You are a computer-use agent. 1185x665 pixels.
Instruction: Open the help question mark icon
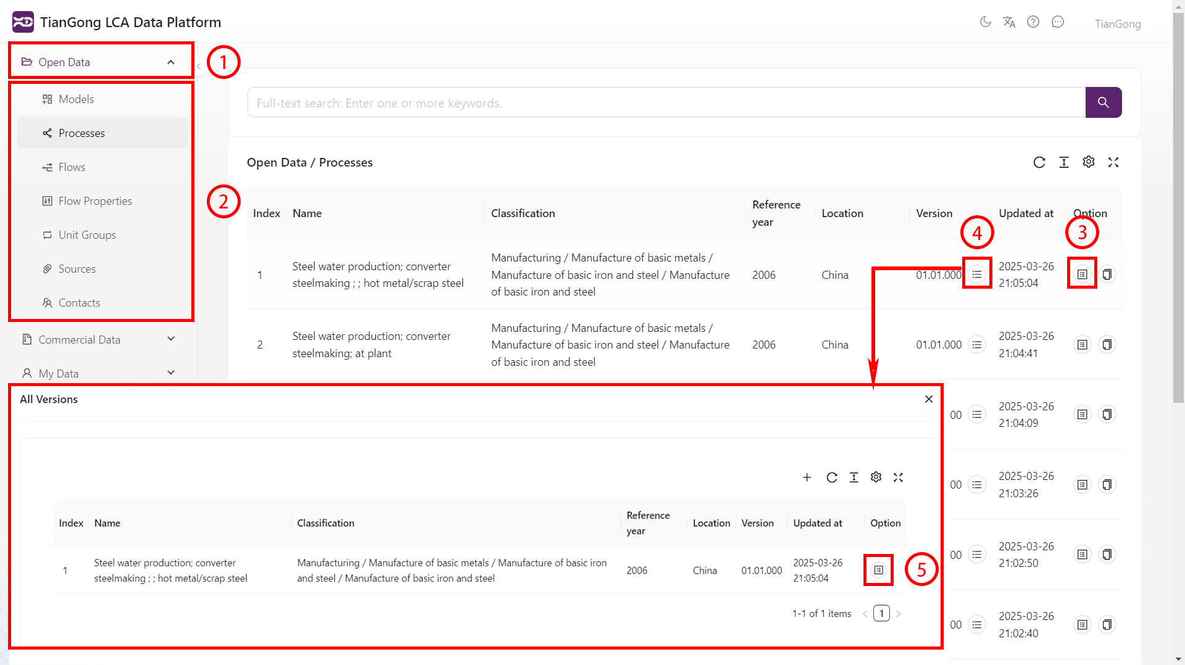(x=1033, y=22)
